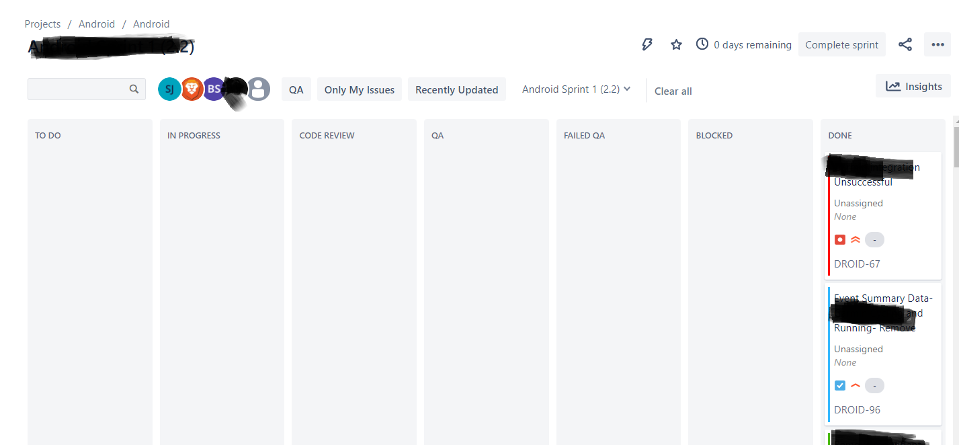Select the SJ avatar filter
This screenshot has height=445, width=959.
[x=169, y=89]
